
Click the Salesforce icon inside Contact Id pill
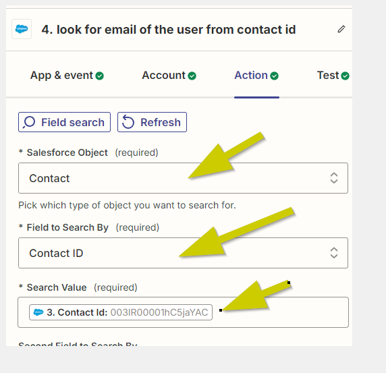coord(38,312)
